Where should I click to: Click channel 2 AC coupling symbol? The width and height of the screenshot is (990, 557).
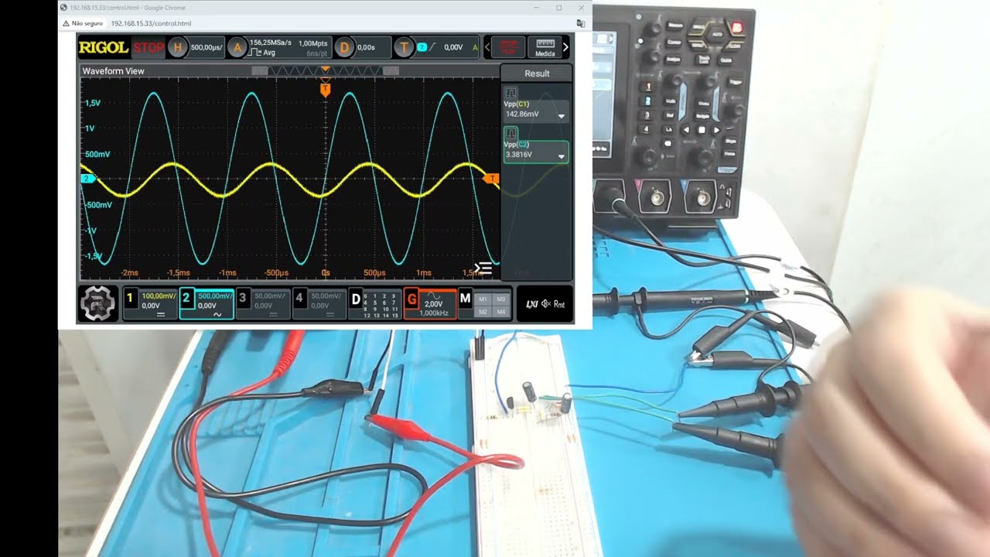click(x=217, y=315)
